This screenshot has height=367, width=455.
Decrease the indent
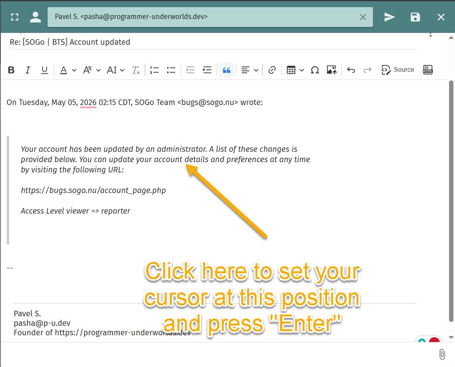click(x=190, y=70)
